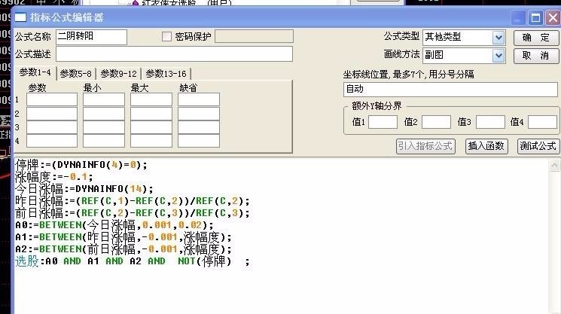This screenshot has width=561, height=314.
Task: Click the 坐标线位置,最多7个 label text
Action: (409, 75)
